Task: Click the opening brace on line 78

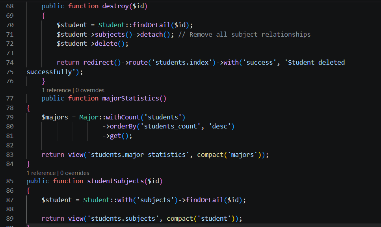Action: pos(28,108)
